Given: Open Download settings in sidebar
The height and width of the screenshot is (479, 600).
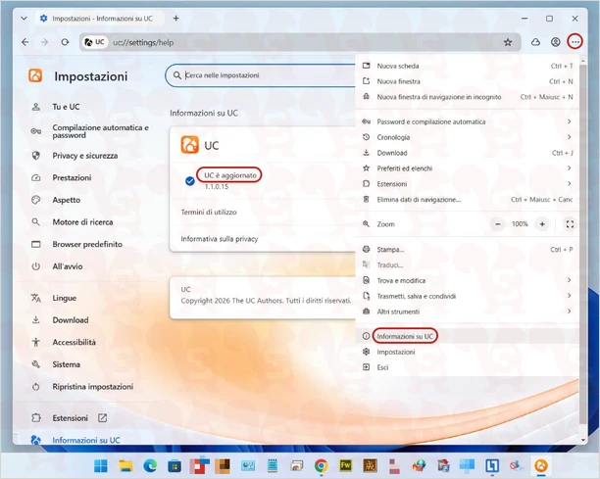Looking at the screenshot, I should pos(71,320).
